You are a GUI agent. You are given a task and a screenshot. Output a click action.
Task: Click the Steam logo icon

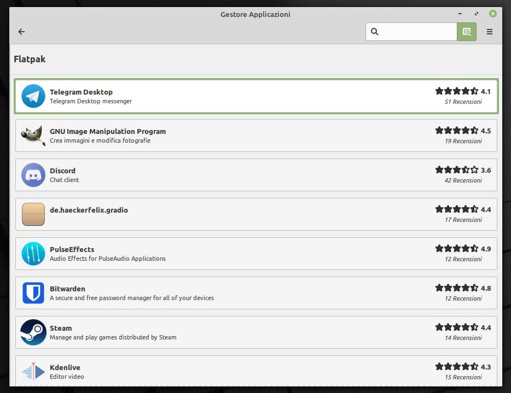click(33, 332)
